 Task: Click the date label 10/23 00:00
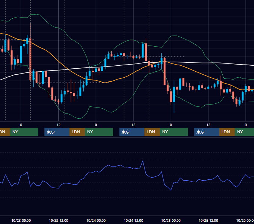[21, 220]
